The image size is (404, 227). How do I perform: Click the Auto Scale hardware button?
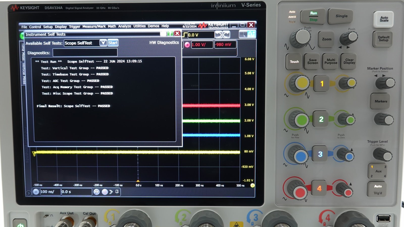(384, 19)
